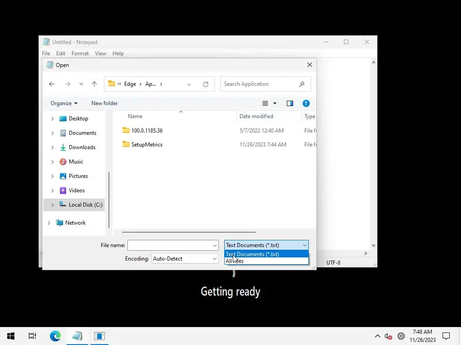Close the Open dialog
The width and height of the screenshot is (461, 345).
pos(310,65)
